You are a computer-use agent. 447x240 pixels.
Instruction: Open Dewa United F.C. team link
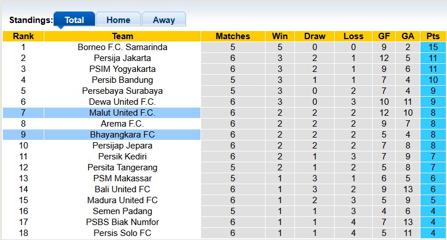[x=122, y=102]
